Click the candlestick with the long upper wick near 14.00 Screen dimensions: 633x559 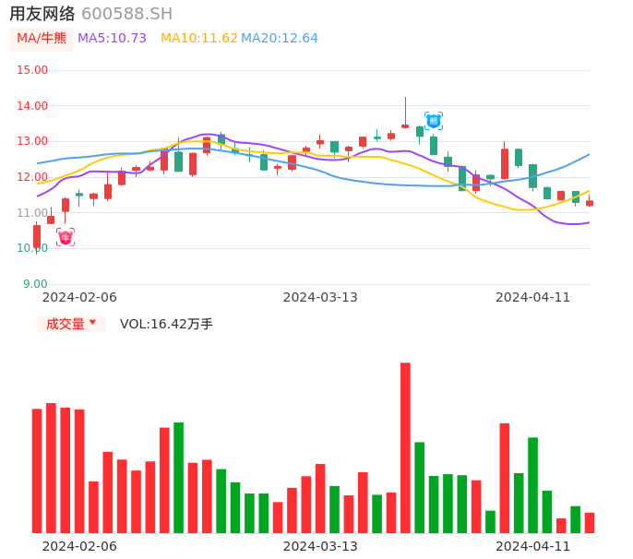pos(405,113)
